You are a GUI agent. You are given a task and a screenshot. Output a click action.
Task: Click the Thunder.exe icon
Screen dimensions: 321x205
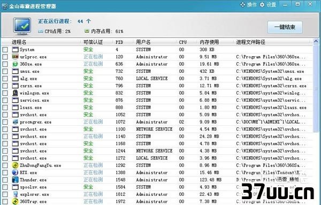click(15, 180)
